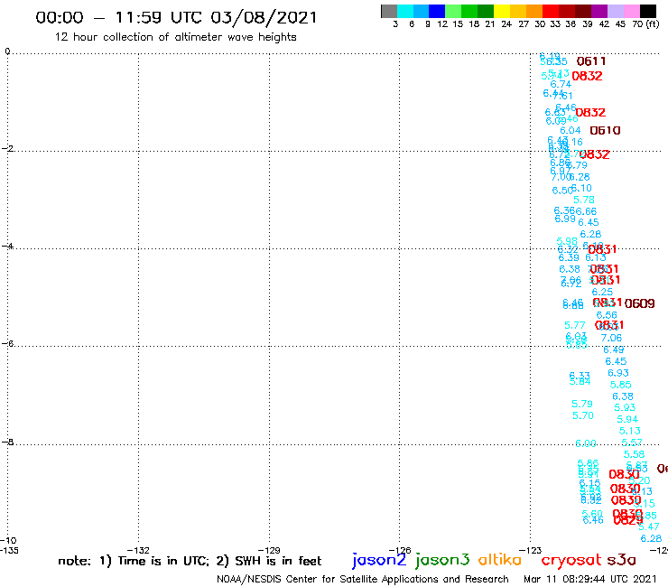Click the -2 latitude axis label
The image size is (668, 587).
coord(7,148)
